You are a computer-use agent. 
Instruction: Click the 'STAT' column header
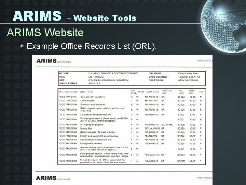[202, 92]
